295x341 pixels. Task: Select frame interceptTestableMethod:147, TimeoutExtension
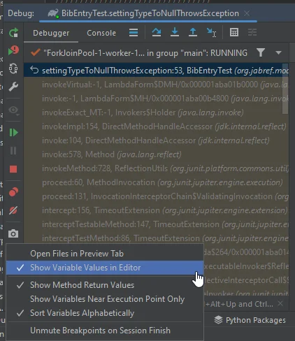tap(156, 224)
